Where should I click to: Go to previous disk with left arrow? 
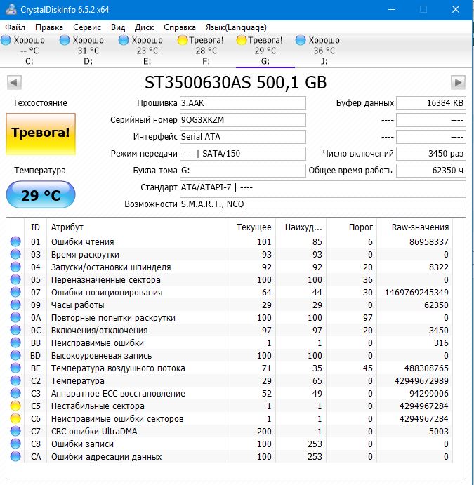pos(13,82)
